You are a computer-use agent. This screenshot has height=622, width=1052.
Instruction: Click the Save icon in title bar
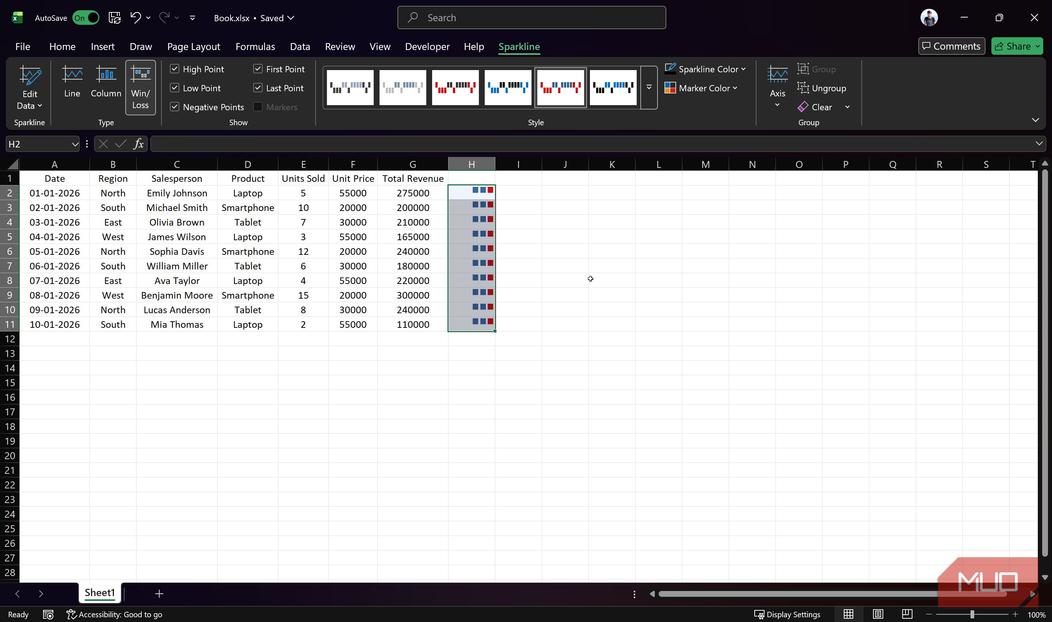click(x=114, y=18)
